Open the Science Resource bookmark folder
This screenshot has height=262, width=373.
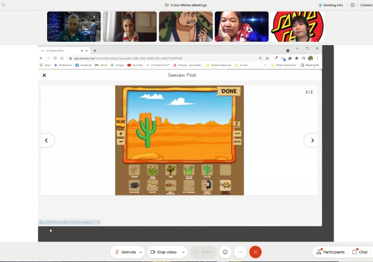[x=219, y=65]
